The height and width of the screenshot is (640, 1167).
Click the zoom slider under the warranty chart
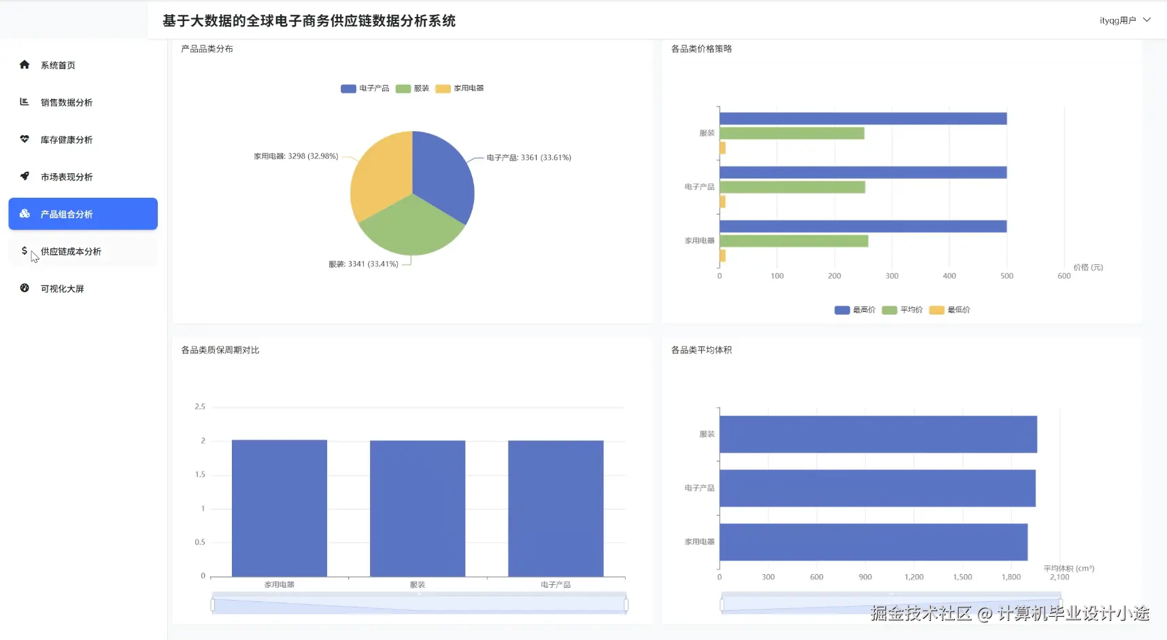419,603
